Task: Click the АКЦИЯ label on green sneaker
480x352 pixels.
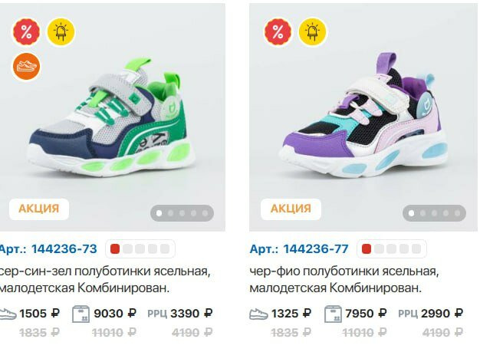Action: (x=39, y=209)
